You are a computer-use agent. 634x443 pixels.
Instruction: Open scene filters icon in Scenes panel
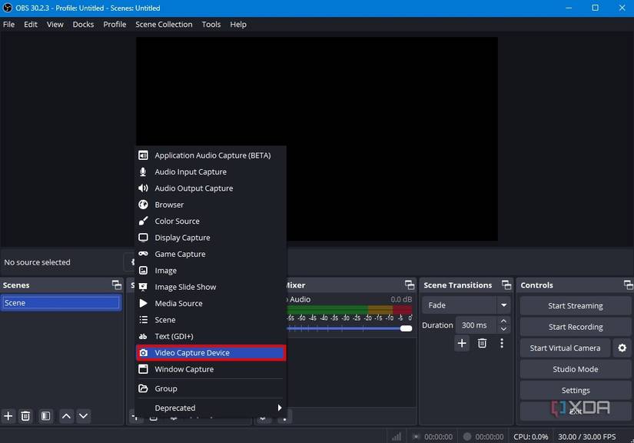pyautogui.click(x=45, y=416)
